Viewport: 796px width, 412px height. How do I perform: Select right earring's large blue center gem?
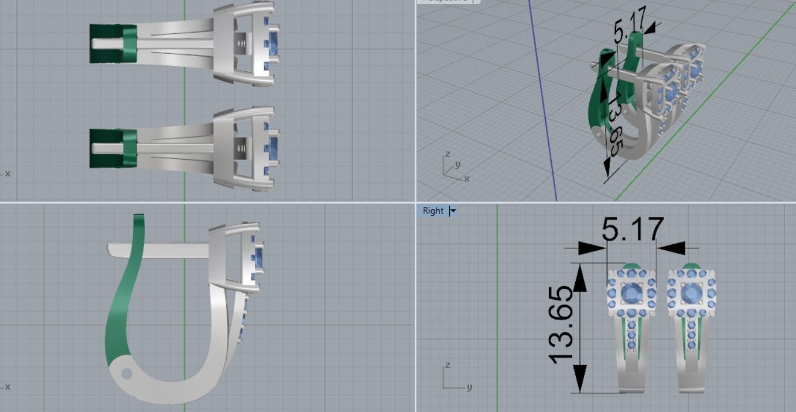[691, 292]
